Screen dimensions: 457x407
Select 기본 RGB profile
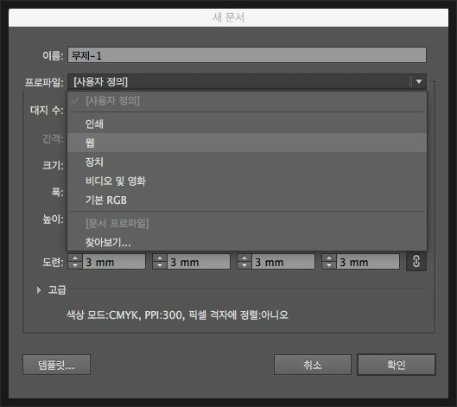(x=247, y=200)
